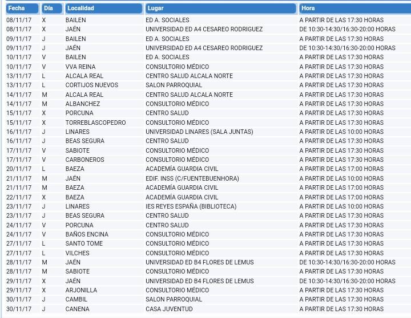Click the hour cell in 29/11/17 JAÉN row

click(347, 281)
